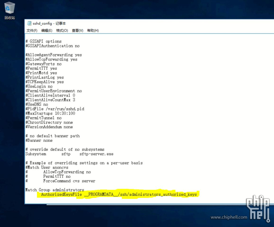This screenshot has width=274, height=227.
Task: Open the 查看(V) menu
Action: (78, 30)
